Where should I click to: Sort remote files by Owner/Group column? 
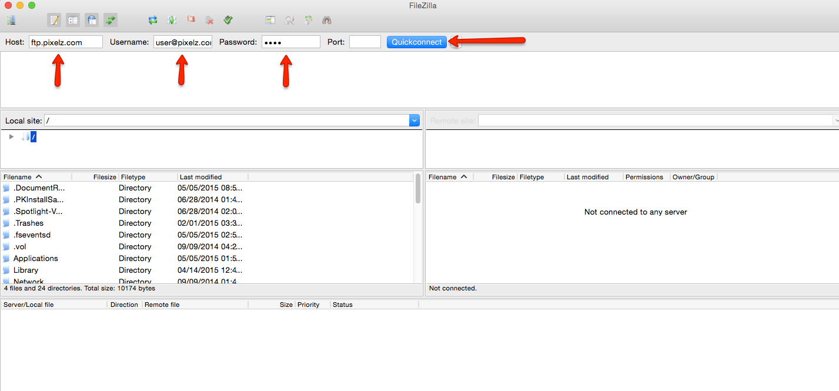[x=694, y=177]
